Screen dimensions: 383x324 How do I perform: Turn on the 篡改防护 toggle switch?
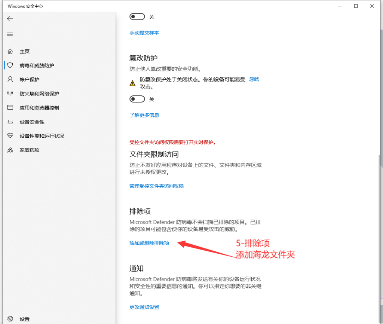coord(137,99)
